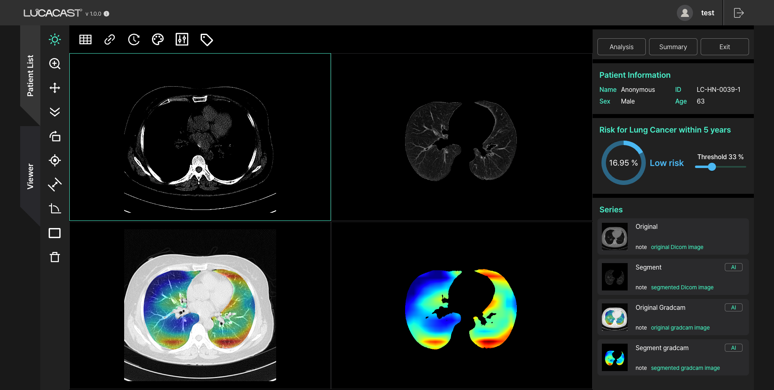
Task: Open the grid layout icon
Action: tap(85, 39)
